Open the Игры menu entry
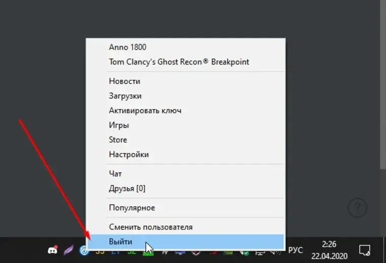 pyautogui.click(x=186, y=125)
